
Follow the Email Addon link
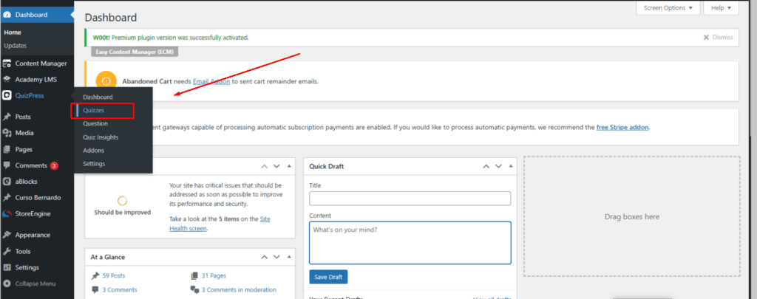(x=211, y=81)
